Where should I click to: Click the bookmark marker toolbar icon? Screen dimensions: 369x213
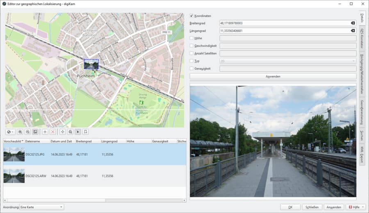[86, 132]
